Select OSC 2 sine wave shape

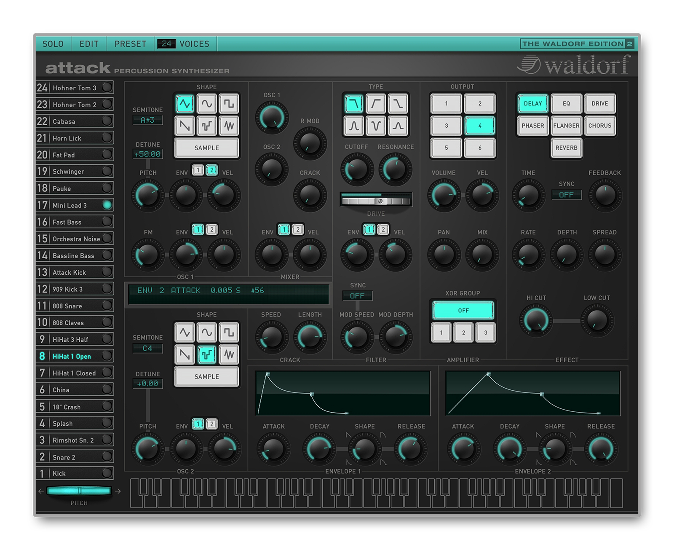pyautogui.click(x=207, y=333)
